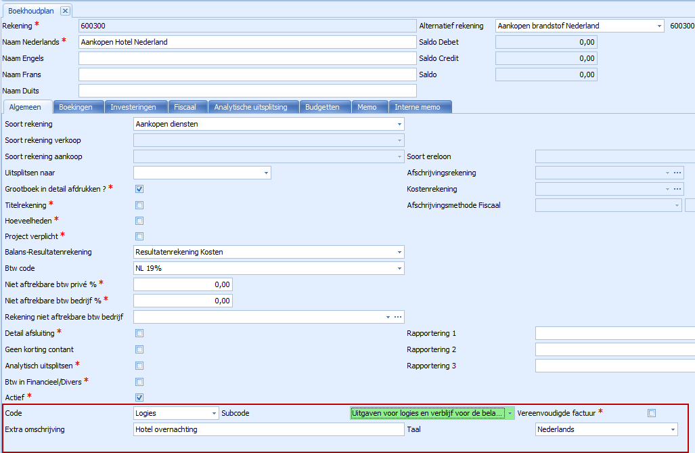
Task: Open the Btw code dropdown
Action: click(399, 268)
